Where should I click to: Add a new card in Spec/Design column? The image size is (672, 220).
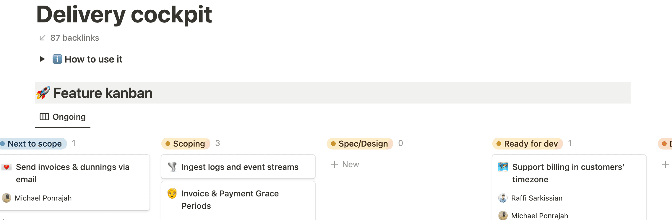[x=345, y=164]
